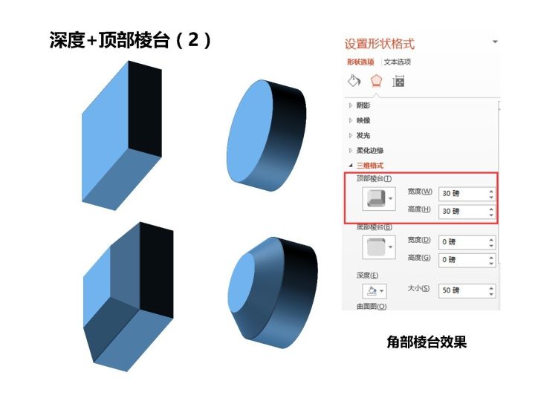The height and width of the screenshot is (401, 535).
Task: Open the top bevel preset dropdown arrow
Action: (391, 198)
